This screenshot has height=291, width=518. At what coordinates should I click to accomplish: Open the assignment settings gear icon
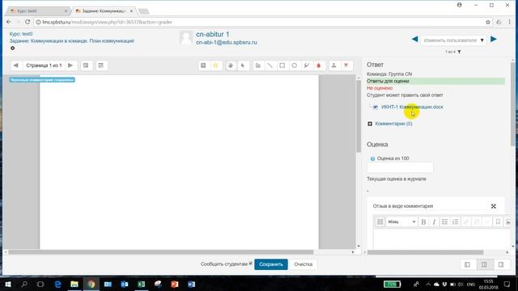(x=13, y=48)
